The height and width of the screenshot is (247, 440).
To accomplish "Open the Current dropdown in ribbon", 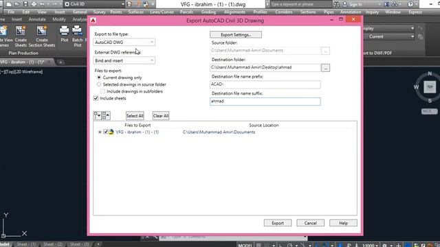I will point(389,36).
